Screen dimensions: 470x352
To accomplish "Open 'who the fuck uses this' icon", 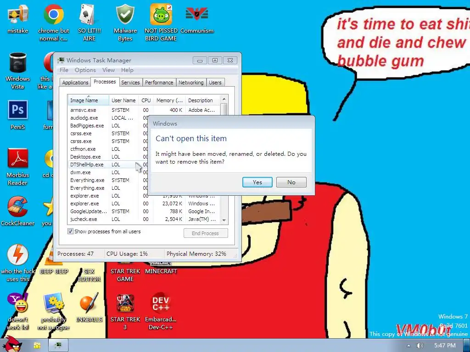I will (x=18, y=263).
